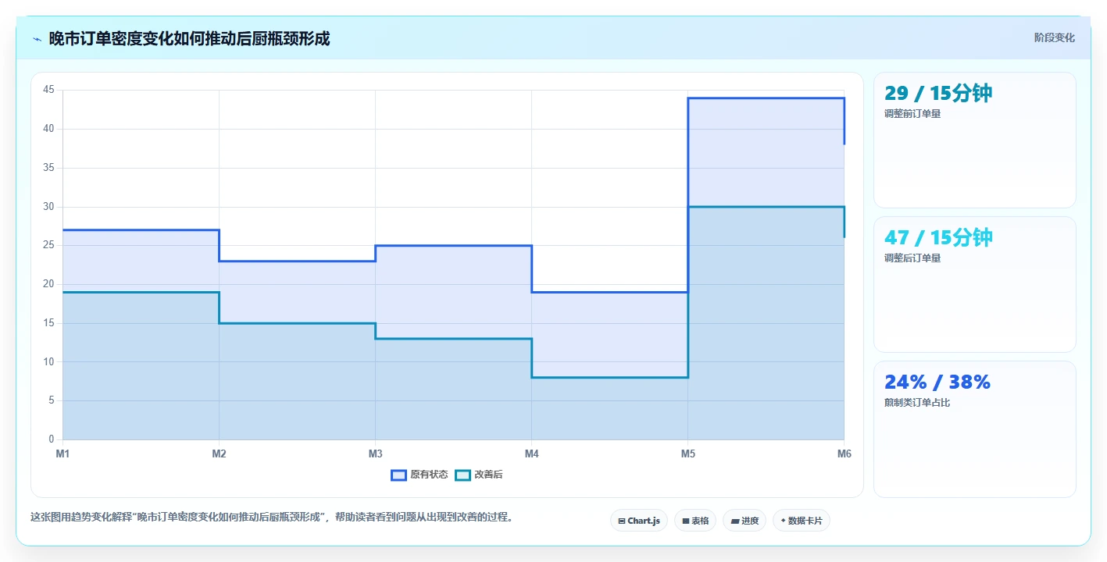Viewport: 1107px width, 562px height.
Task: Toggle the 改善后 legend entry
Action: point(479,475)
